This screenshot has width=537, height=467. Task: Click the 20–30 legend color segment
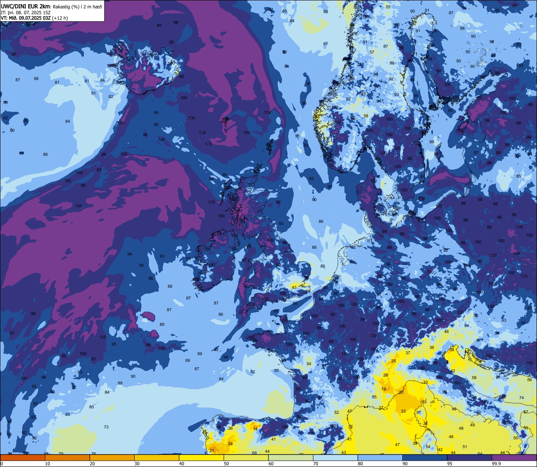pos(112,457)
